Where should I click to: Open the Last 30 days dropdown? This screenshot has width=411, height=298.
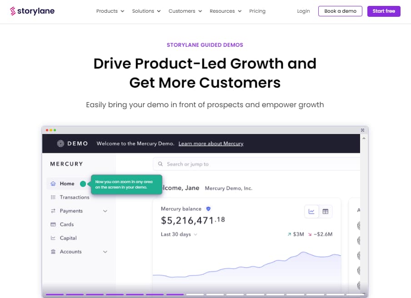coord(179,234)
